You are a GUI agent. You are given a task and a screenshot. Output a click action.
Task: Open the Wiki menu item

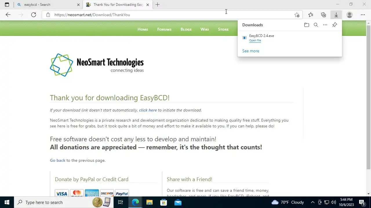coord(205,29)
